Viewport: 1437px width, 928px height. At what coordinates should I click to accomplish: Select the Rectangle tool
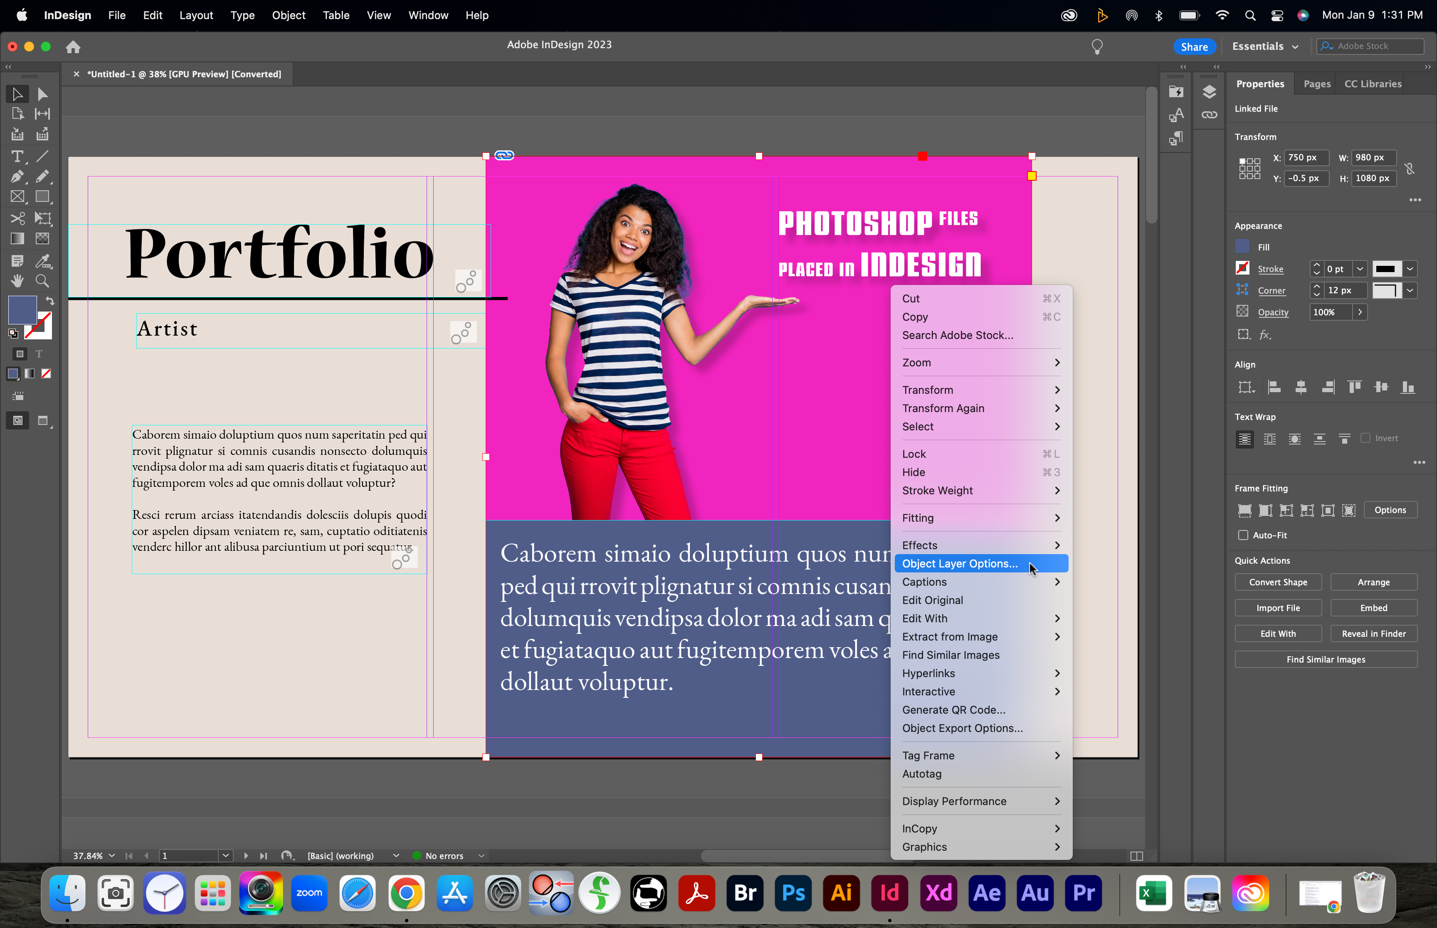coord(42,196)
